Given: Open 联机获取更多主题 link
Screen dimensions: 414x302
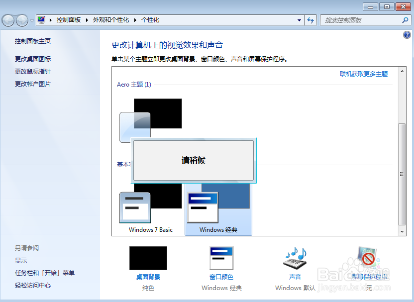Looking at the screenshot, I should tap(364, 74).
